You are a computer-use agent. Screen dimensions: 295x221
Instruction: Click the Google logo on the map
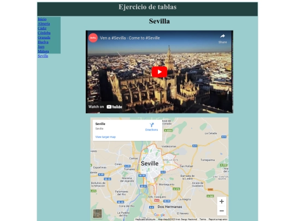pos(160,215)
